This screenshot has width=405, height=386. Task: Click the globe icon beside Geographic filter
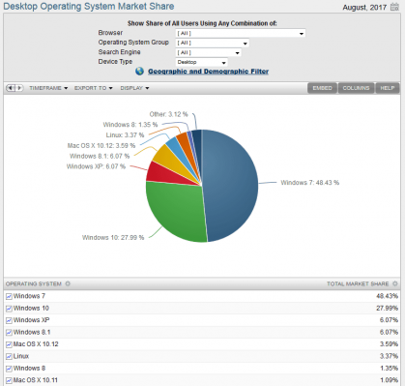pyautogui.click(x=139, y=72)
